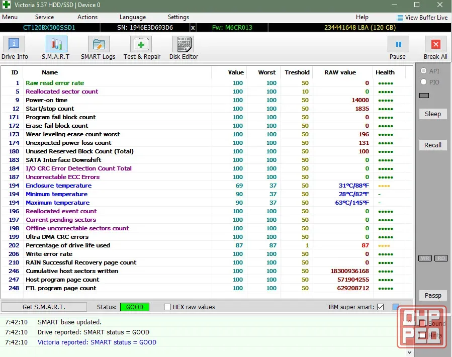Select the Reallocated sector count row
The image size is (452, 357).
tap(207, 92)
